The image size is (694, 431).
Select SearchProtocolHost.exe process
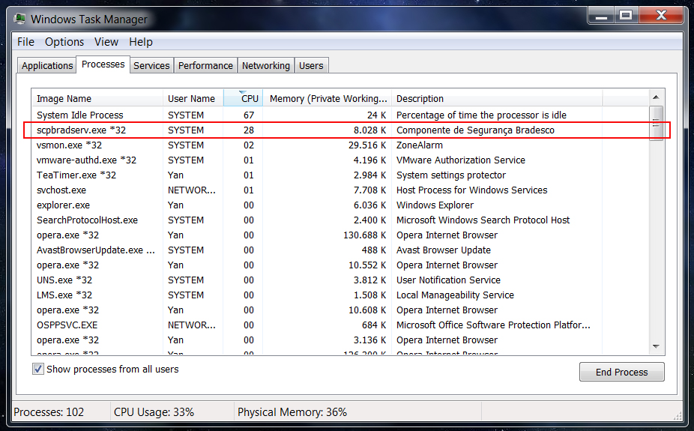[340, 220]
